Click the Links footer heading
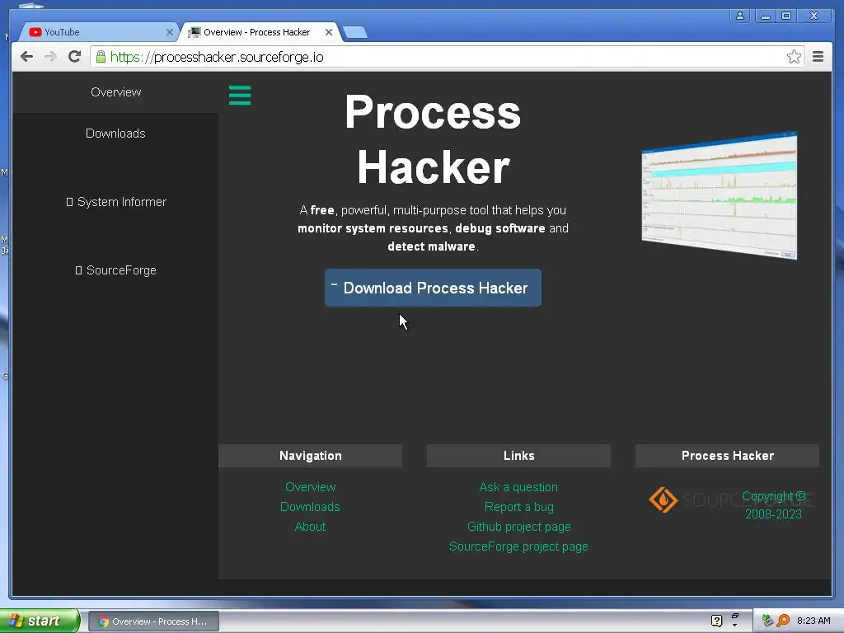Screen dimensions: 844x633 (519, 456)
